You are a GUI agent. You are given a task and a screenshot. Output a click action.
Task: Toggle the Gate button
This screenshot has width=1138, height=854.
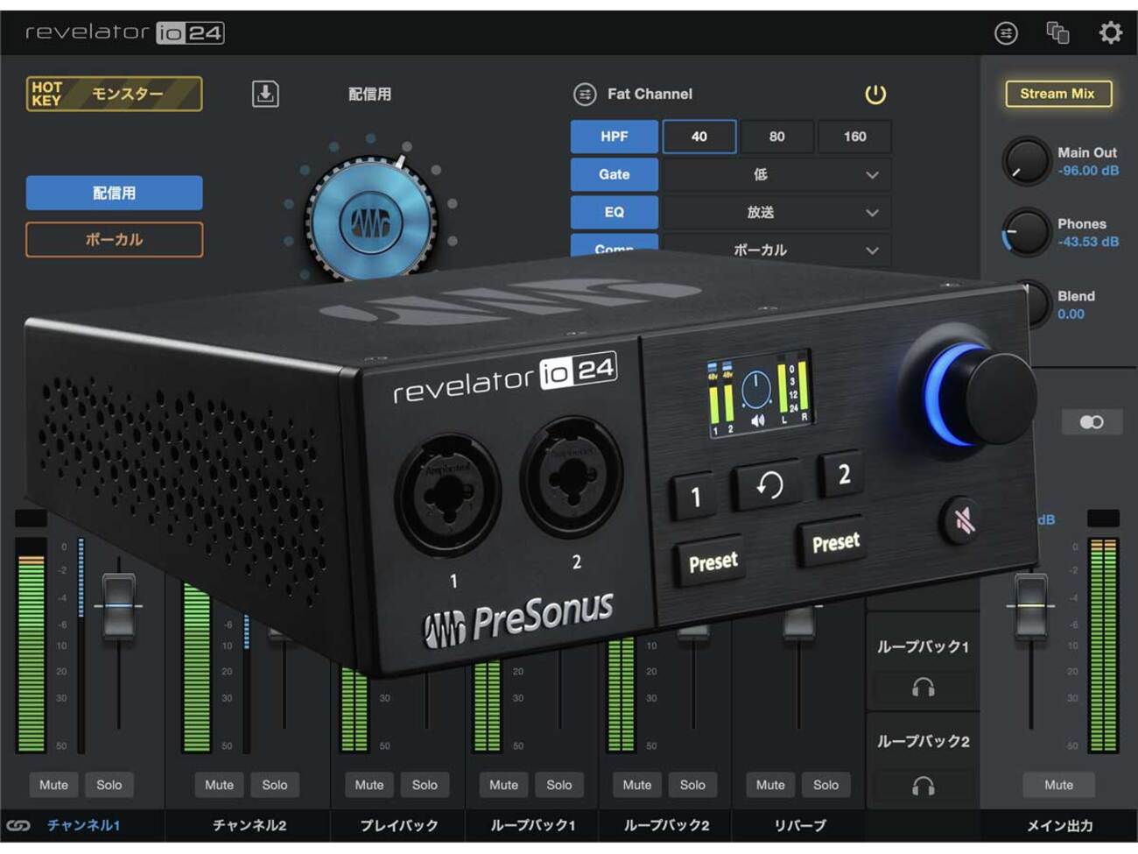click(x=614, y=174)
